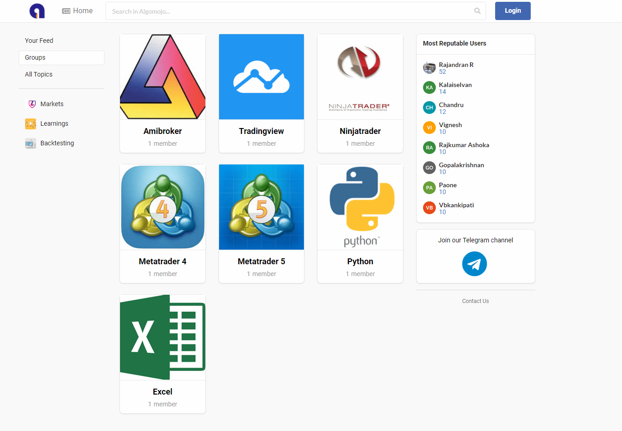Viewport: 622px width, 431px height.
Task: Open Vignesh user name
Action: (450, 125)
